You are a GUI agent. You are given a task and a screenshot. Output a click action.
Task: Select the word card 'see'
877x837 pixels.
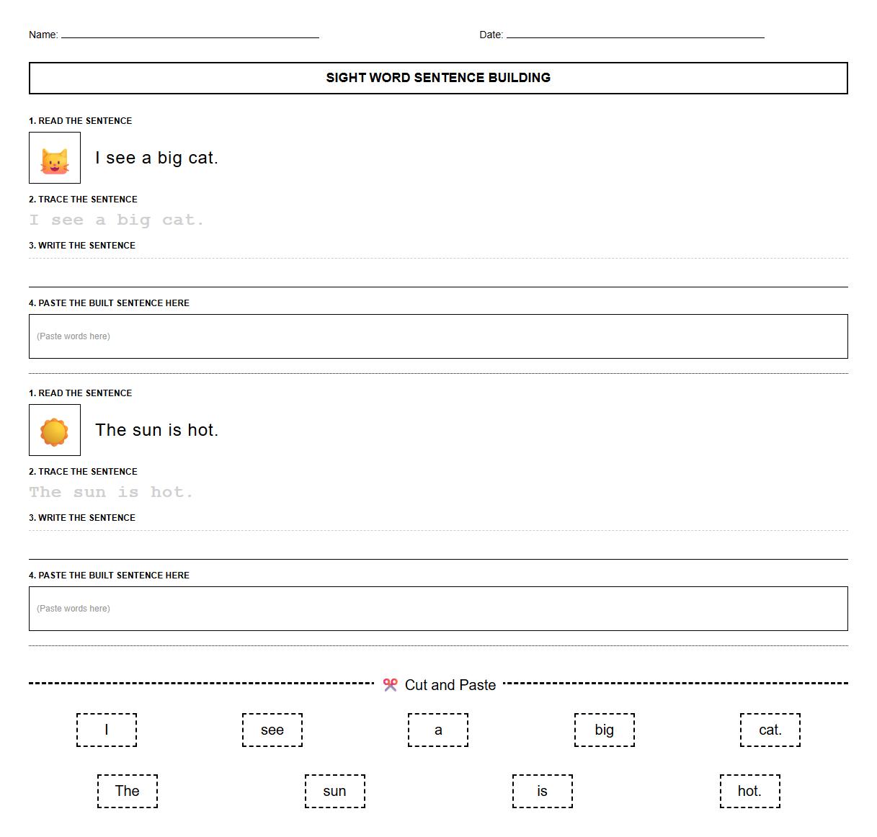(x=272, y=730)
